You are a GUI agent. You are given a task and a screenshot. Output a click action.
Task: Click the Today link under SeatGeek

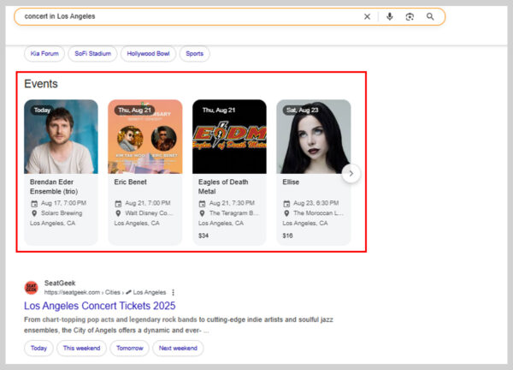(x=38, y=349)
